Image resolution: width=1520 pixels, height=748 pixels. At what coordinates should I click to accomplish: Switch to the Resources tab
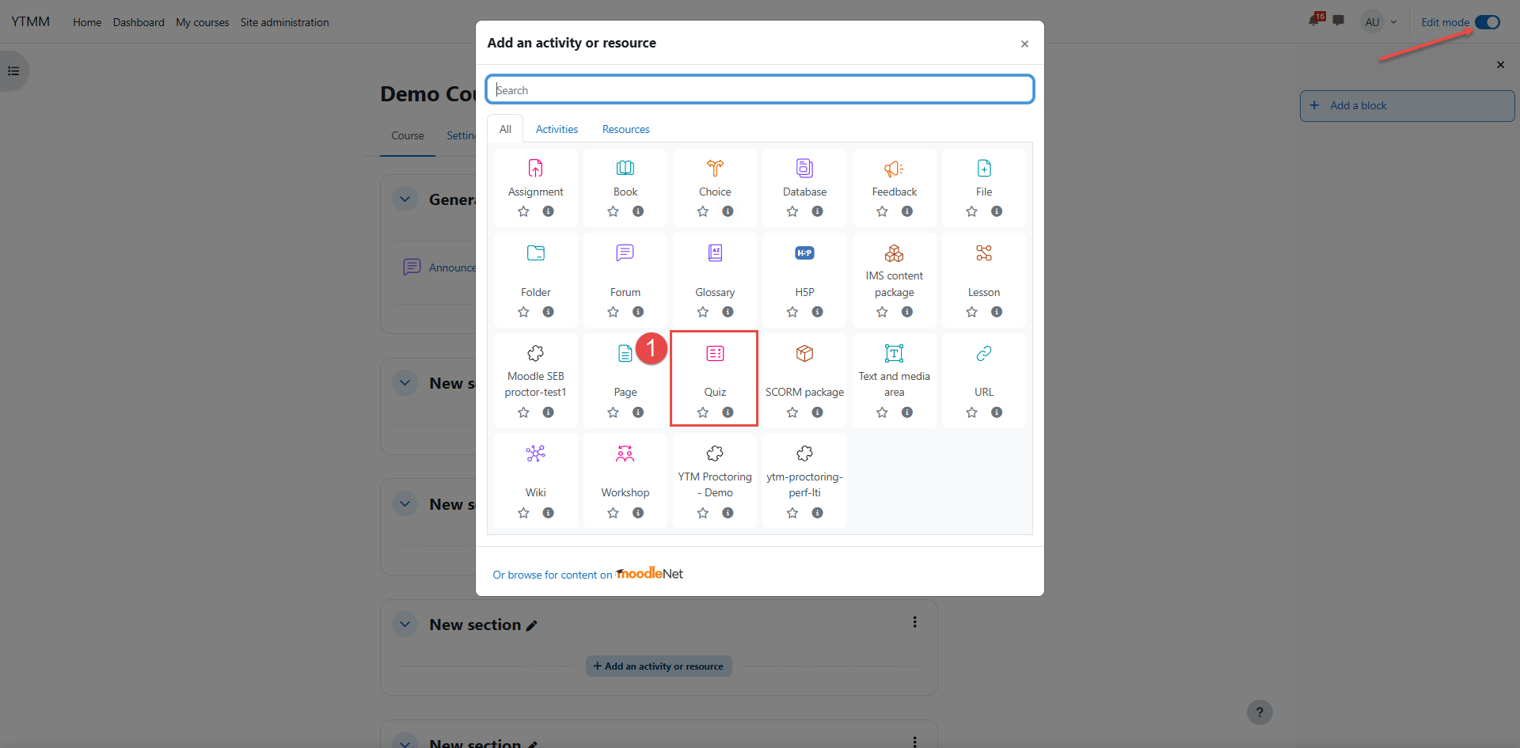tap(625, 129)
